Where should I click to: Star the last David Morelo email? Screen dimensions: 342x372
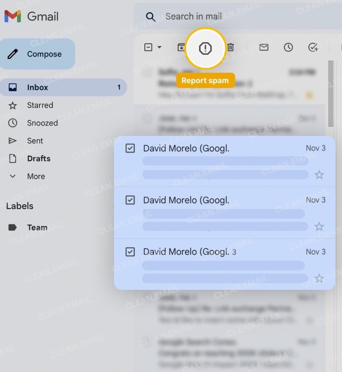click(319, 278)
